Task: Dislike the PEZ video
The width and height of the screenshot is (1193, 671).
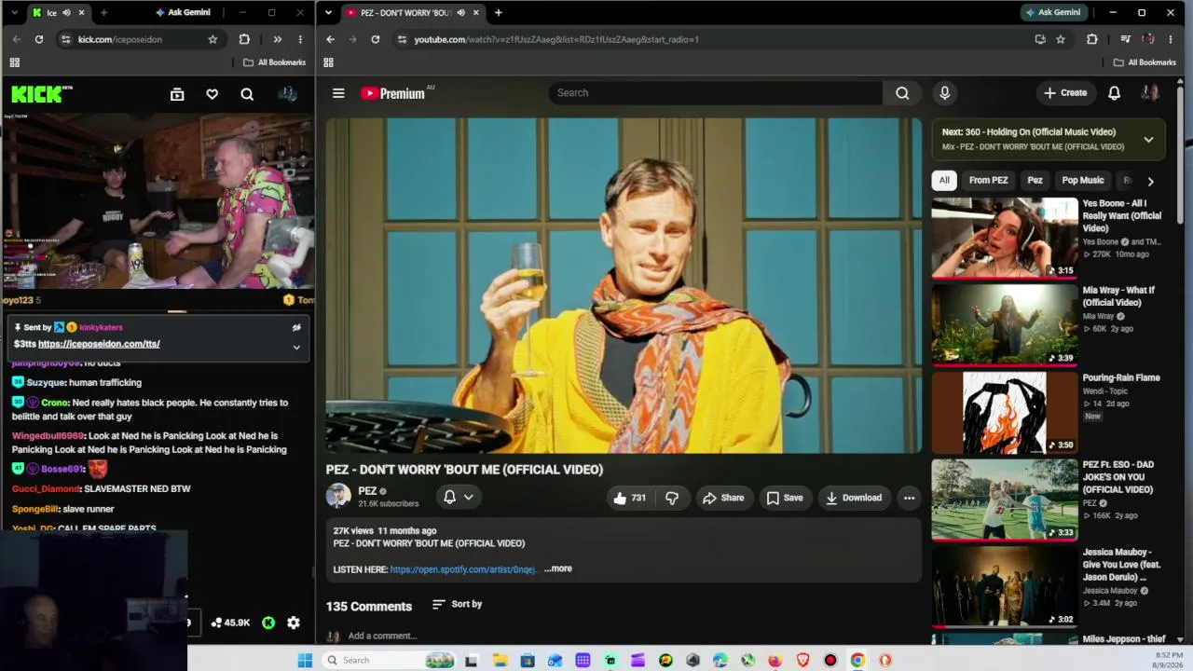Action: [672, 498]
